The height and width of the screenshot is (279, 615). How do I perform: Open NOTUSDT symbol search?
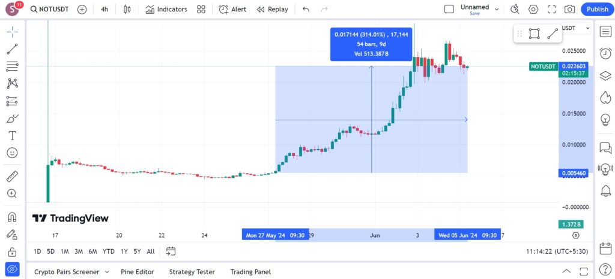pos(50,10)
